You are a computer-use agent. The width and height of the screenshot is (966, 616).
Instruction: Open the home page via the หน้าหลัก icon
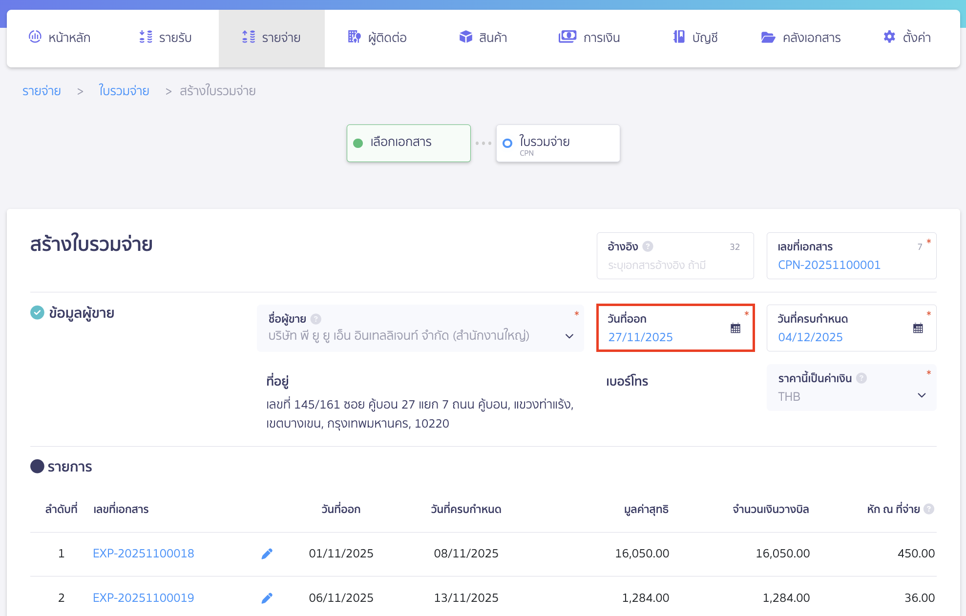[35, 37]
